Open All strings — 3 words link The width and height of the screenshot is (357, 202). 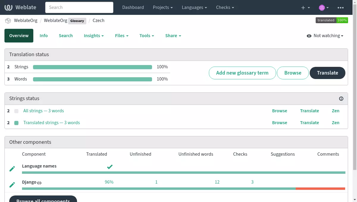point(43,111)
